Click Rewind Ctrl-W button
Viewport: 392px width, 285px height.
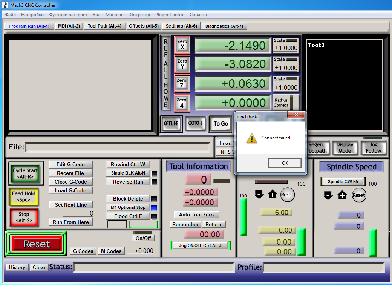coord(128,164)
